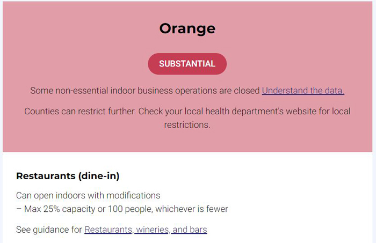Viewport: 376px width, 243px height.
Task: Click the words 'and bars' in the guidance link
Action: point(190,230)
